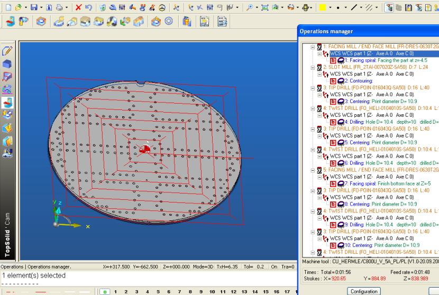
Task: Click the Save floppy disk icon
Action: point(34,7)
